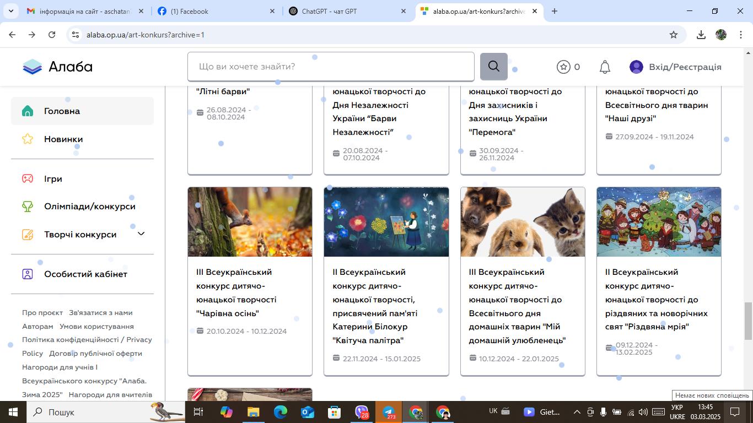
Task: Open the "Чарівна осінь" contest title
Action: [x=236, y=292]
